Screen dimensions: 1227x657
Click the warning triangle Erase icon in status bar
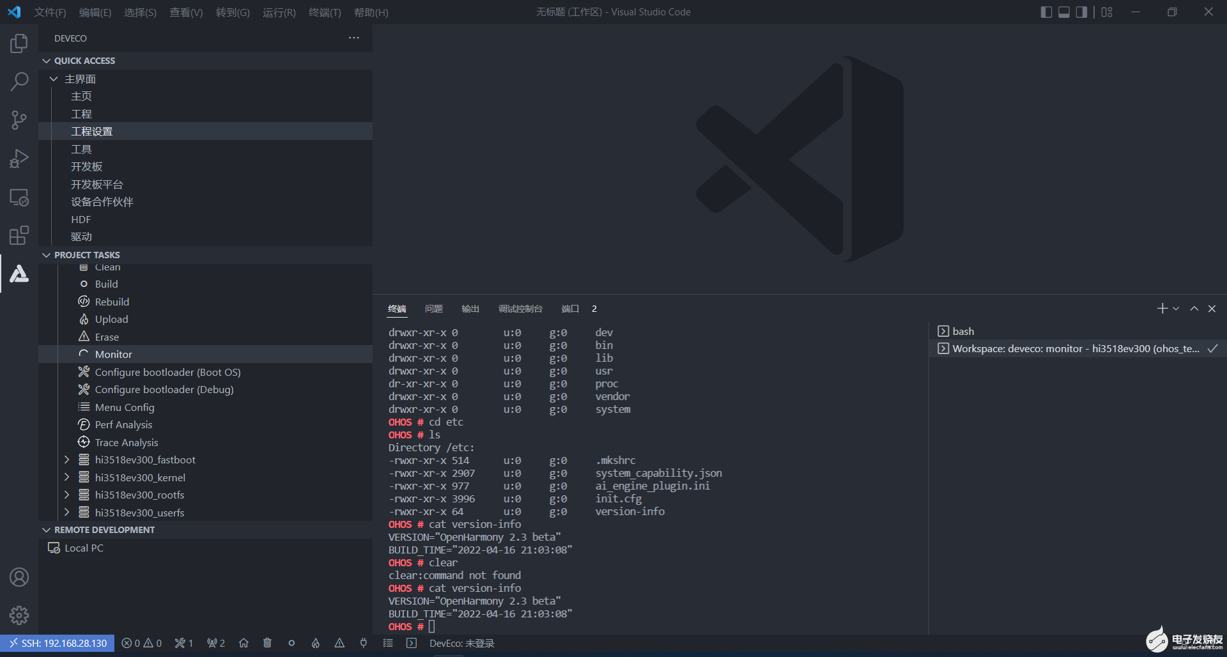(339, 643)
